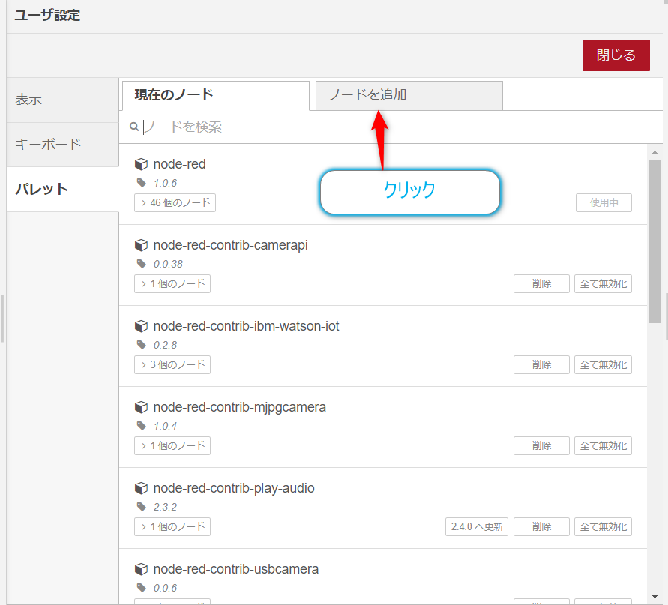Remove node-red-contrib-ibm-watson-iot with 削除
668x605 pixels.
[541, 364]
